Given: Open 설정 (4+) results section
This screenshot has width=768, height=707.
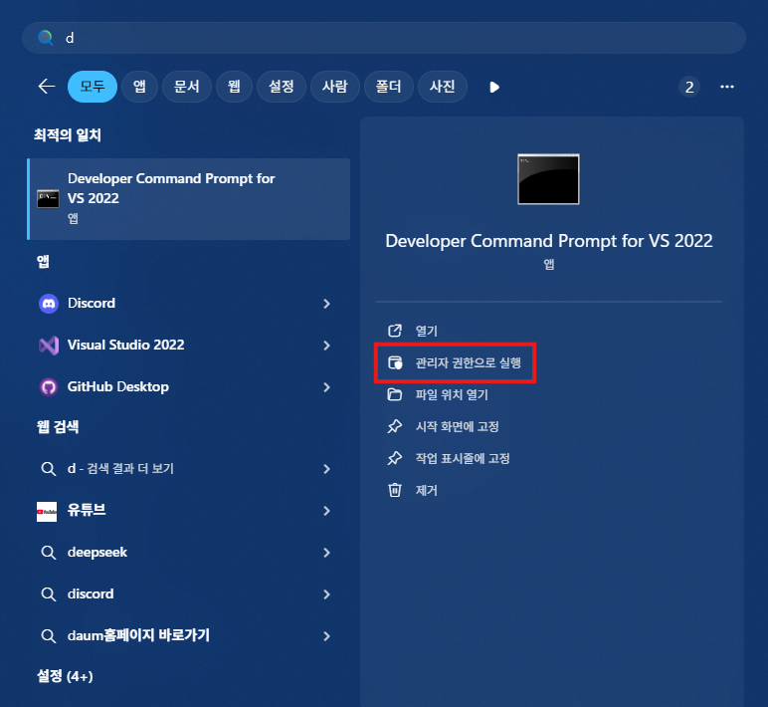Looking at the screenshot, I should click(x=65, y=676).
